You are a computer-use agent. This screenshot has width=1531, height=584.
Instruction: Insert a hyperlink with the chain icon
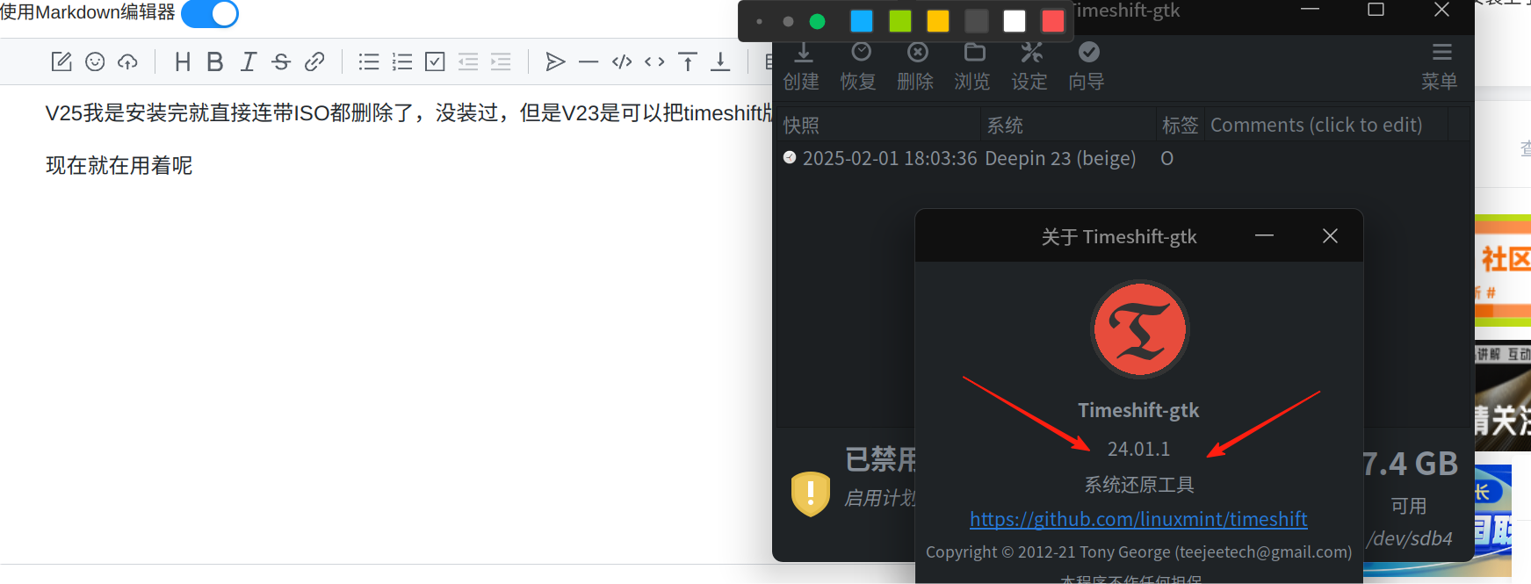pos(314,61)
